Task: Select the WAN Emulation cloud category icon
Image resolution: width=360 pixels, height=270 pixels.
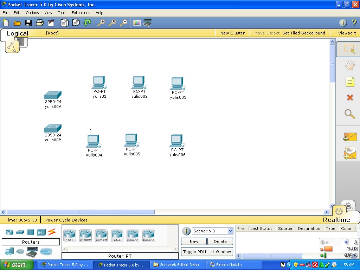Action: 20,252
